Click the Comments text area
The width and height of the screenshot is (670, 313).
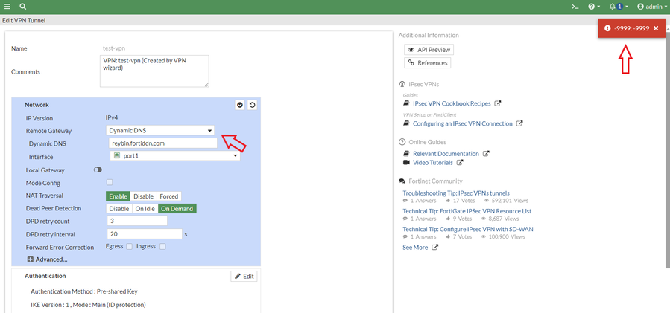coord(154,71)
